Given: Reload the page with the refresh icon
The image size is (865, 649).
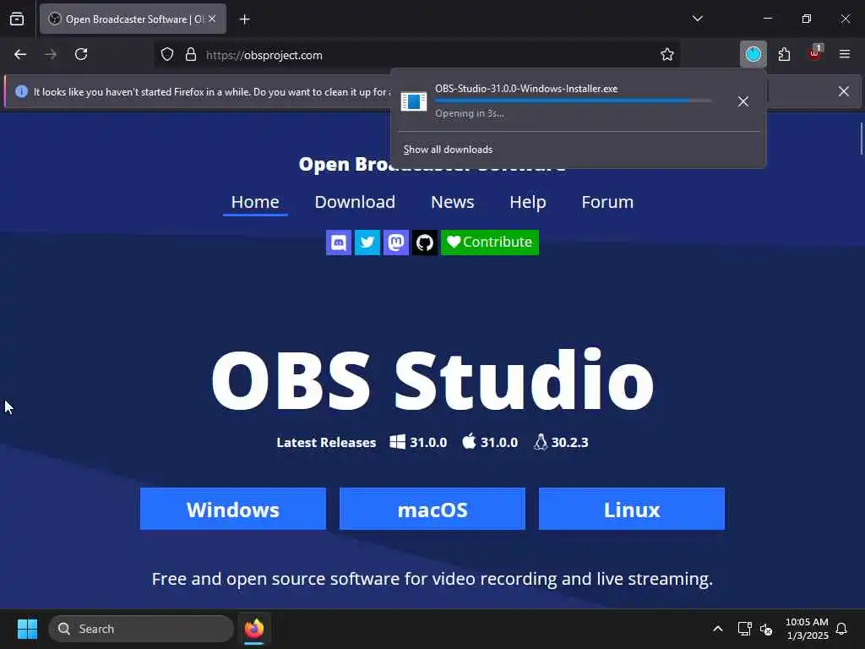Looking at the screenshot, I should click(81, 54).
